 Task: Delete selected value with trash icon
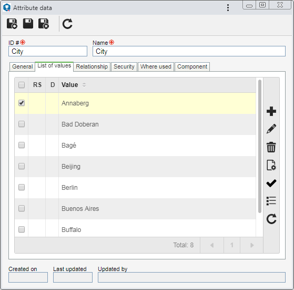[x=271, y=147]
